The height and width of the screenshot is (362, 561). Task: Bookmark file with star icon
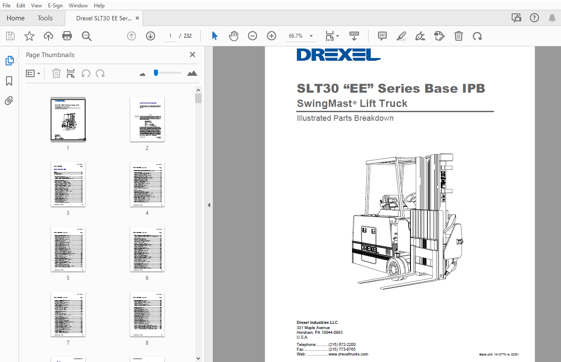coord(29,36)
